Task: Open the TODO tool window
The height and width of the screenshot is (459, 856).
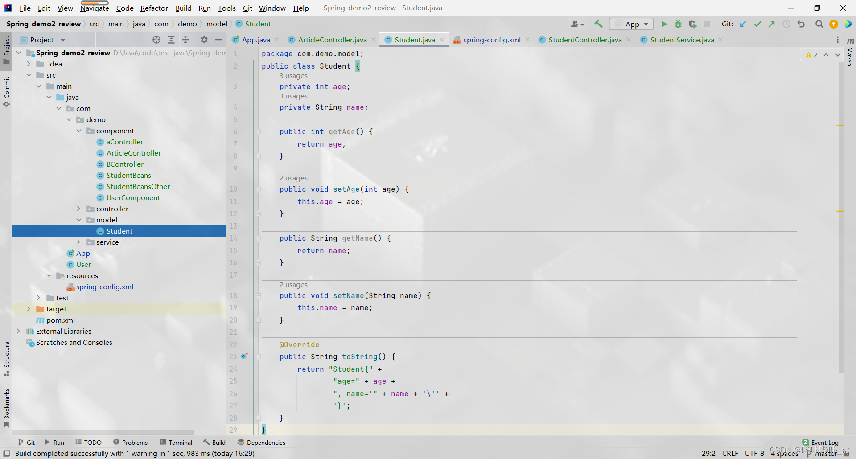Action: pyautogui.click(x=89, y=443)
